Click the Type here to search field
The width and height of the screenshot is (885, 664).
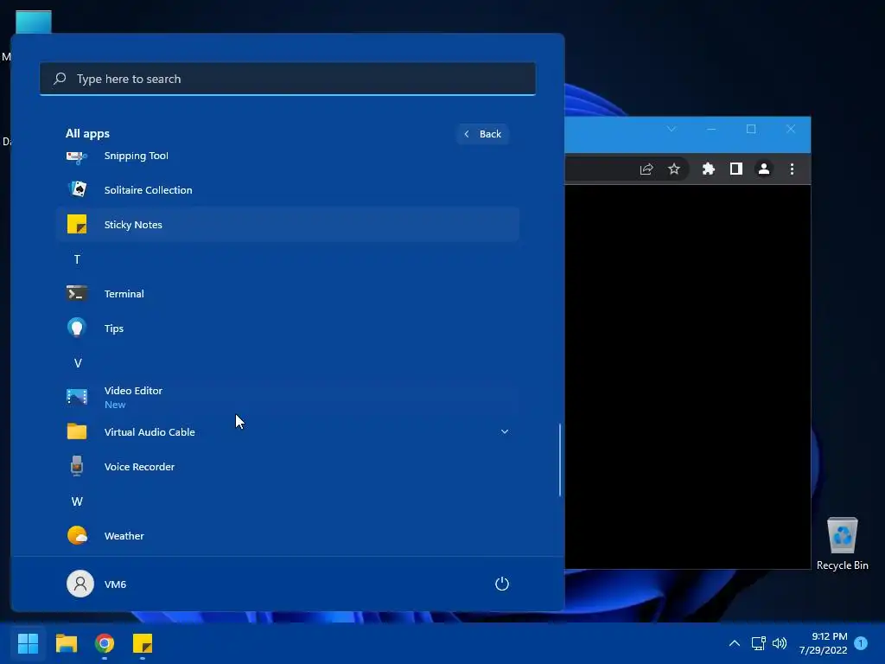tap(287, 79)
